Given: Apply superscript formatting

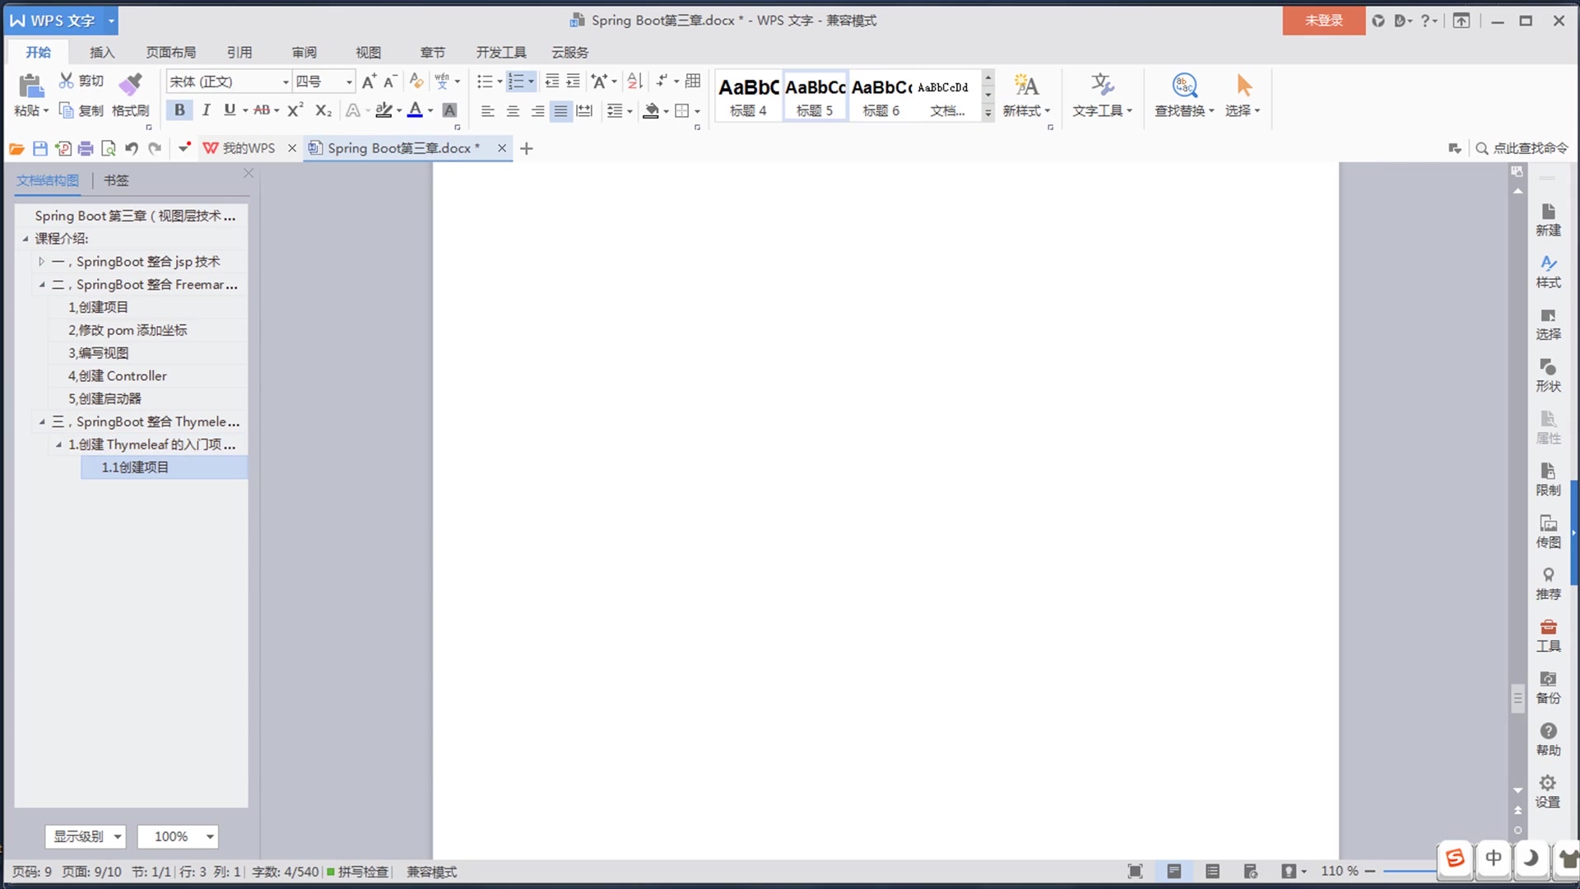Looking at the screenshot, I should click(295, 110).
